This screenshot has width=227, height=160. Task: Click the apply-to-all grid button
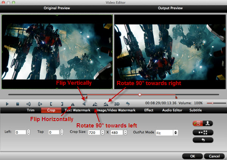(x=203, y=132)
